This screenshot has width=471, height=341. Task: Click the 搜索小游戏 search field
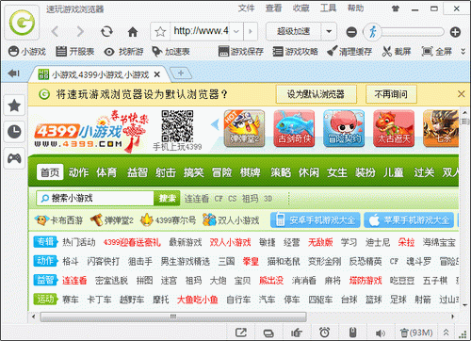(x=95, y=198)
